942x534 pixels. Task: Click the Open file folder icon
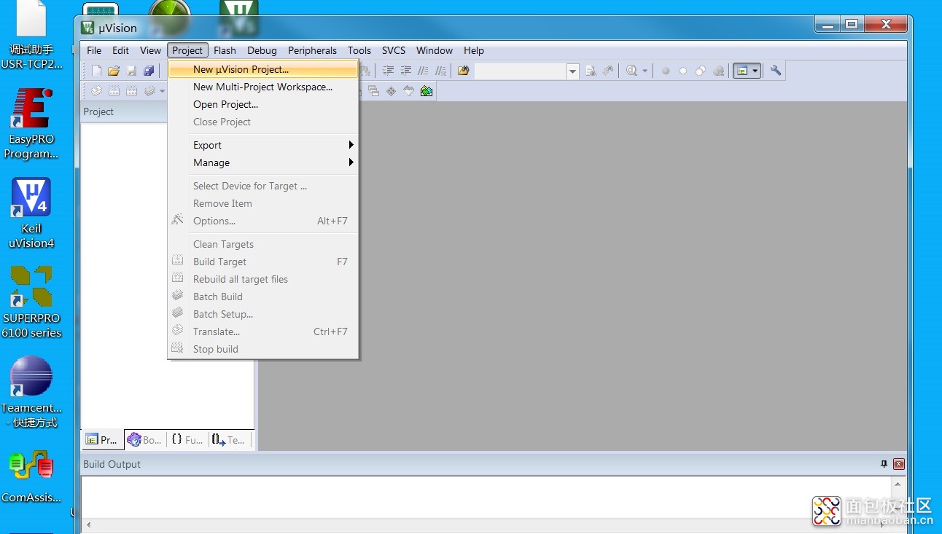pyautogui.click(x=114, y=71)
